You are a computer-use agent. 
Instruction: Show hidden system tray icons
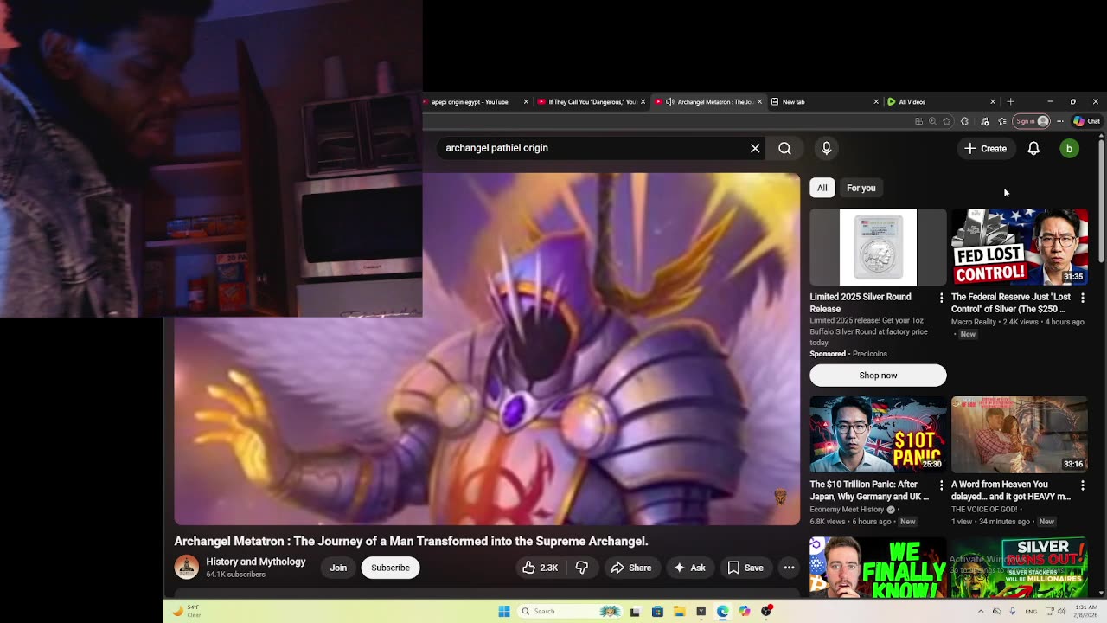(x=981, y=611)
